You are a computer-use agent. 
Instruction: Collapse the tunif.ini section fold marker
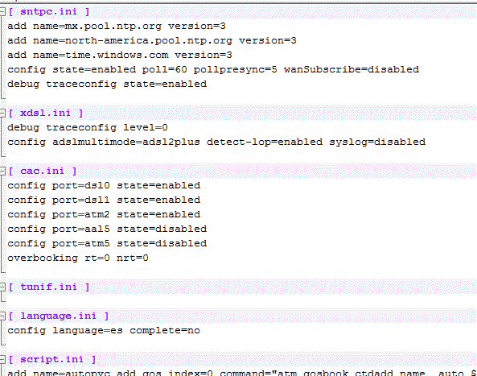[2, 287]
